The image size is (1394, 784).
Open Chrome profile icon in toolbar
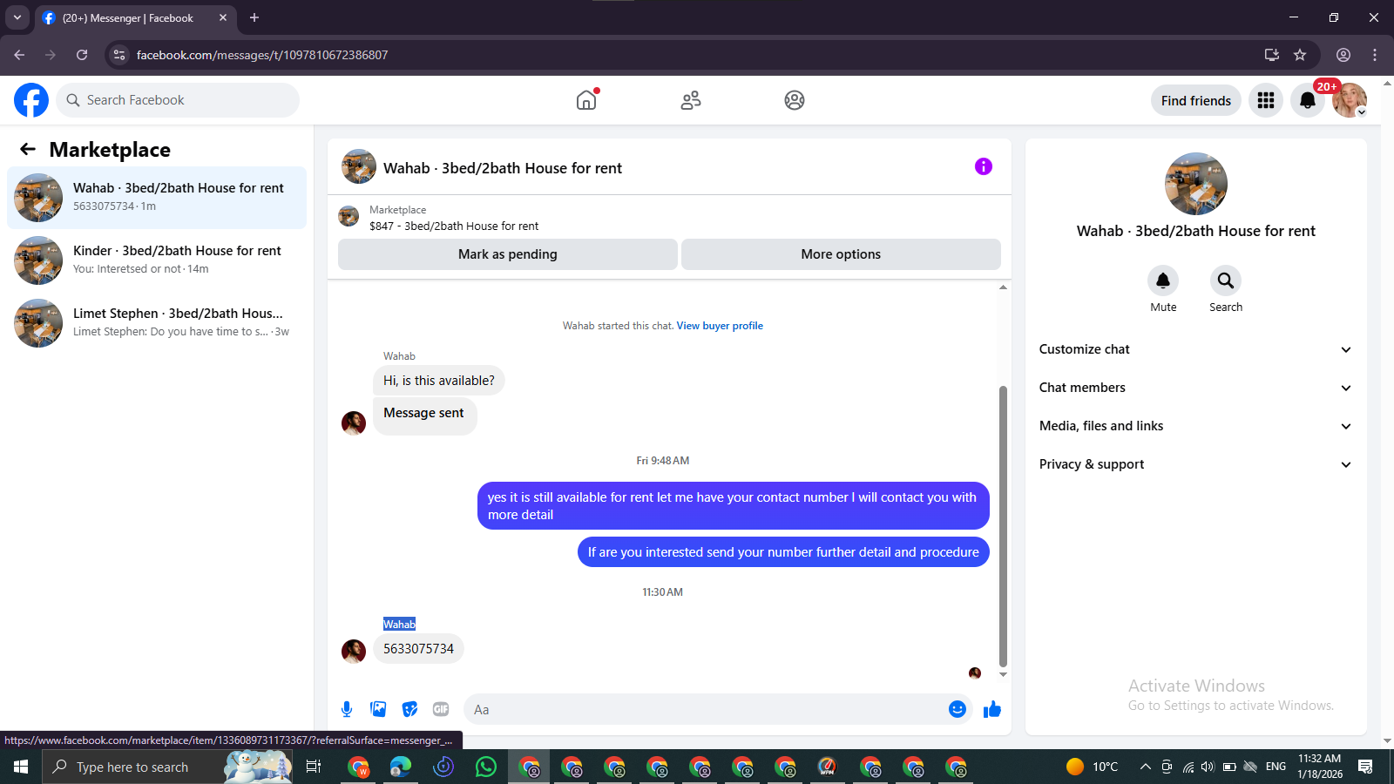[x=1343, y=55]
